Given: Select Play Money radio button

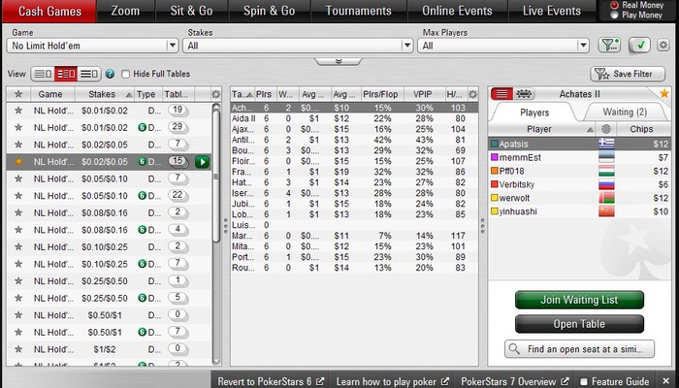Looking at the screenshot, I should coord(614,16).
